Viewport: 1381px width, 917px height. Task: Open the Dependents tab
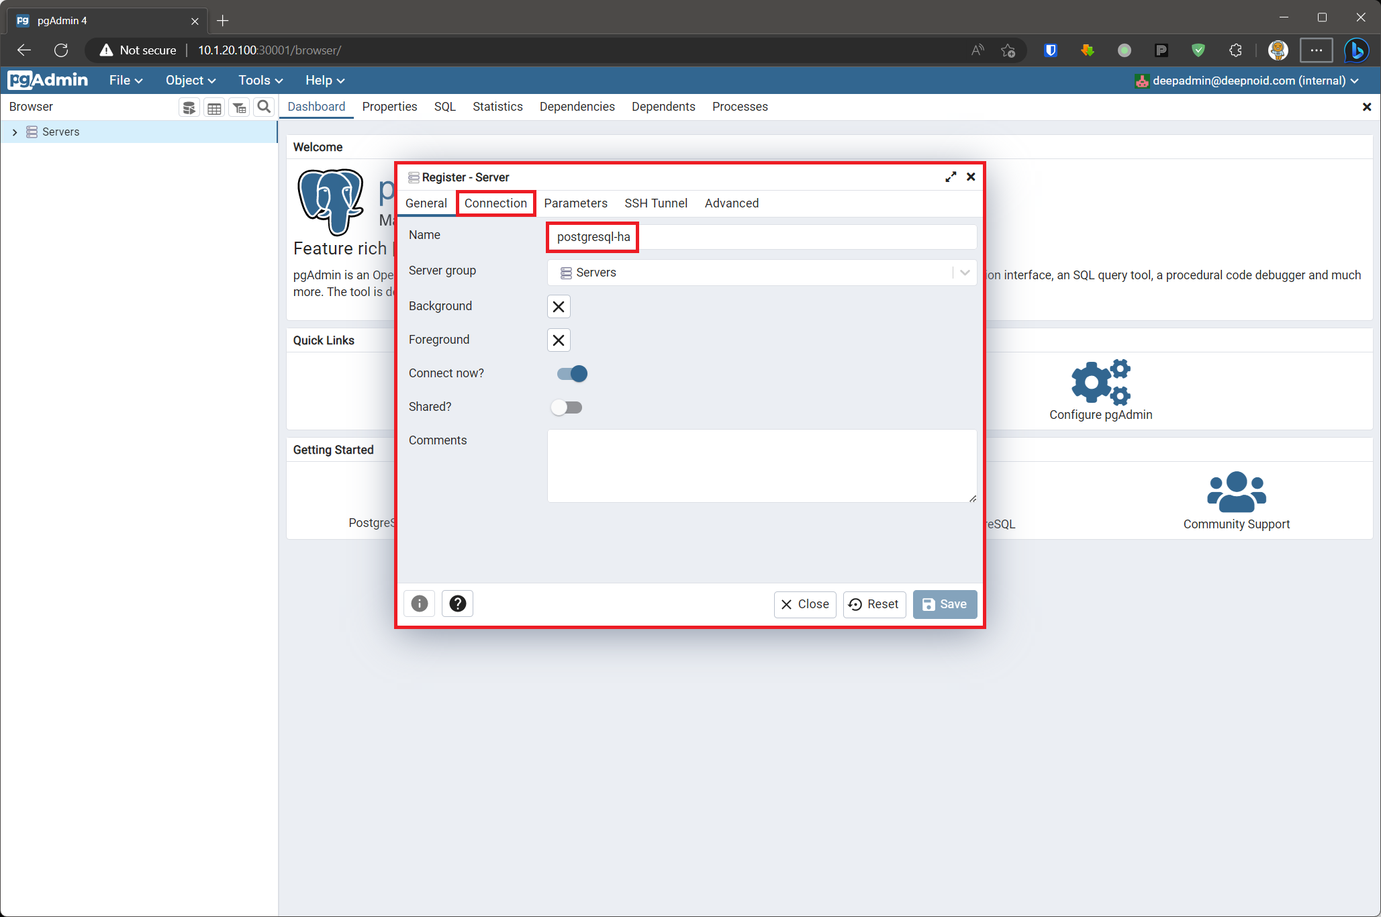point(663,107)
